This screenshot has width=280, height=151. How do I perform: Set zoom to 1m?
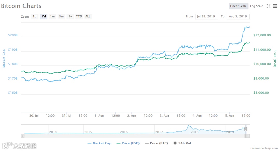click(x=52, y=16)
